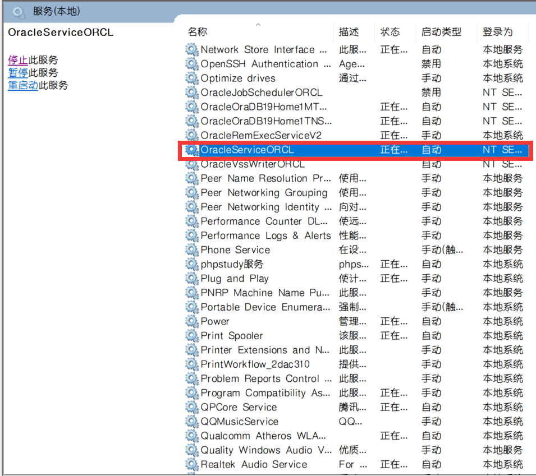
Task: Click the OracleServiceORCL title in left panel
Action: click(61, 33)
